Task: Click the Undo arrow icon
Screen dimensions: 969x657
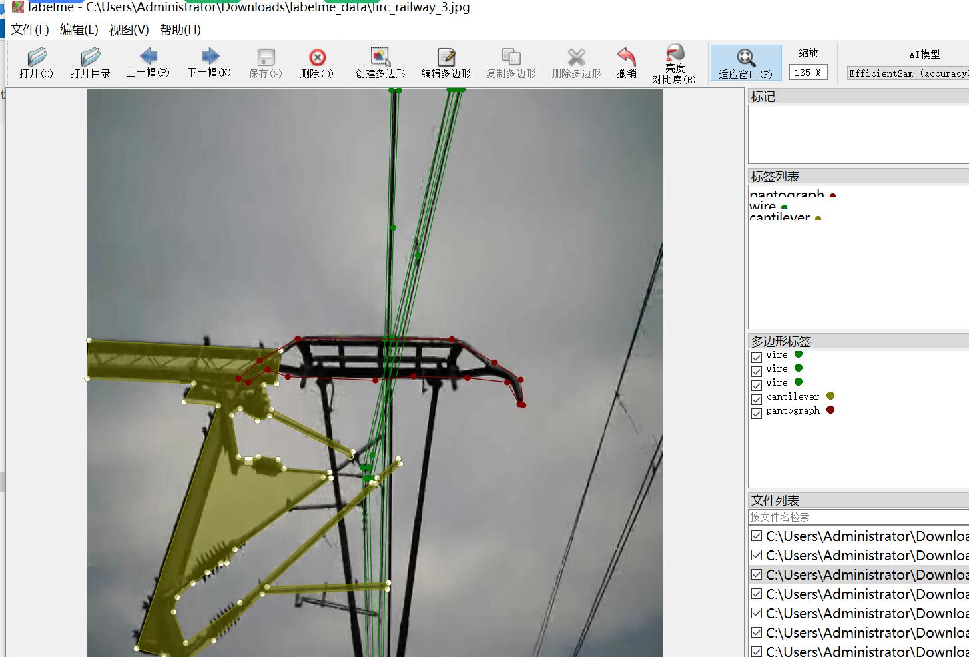Action: tap(626, 63)
